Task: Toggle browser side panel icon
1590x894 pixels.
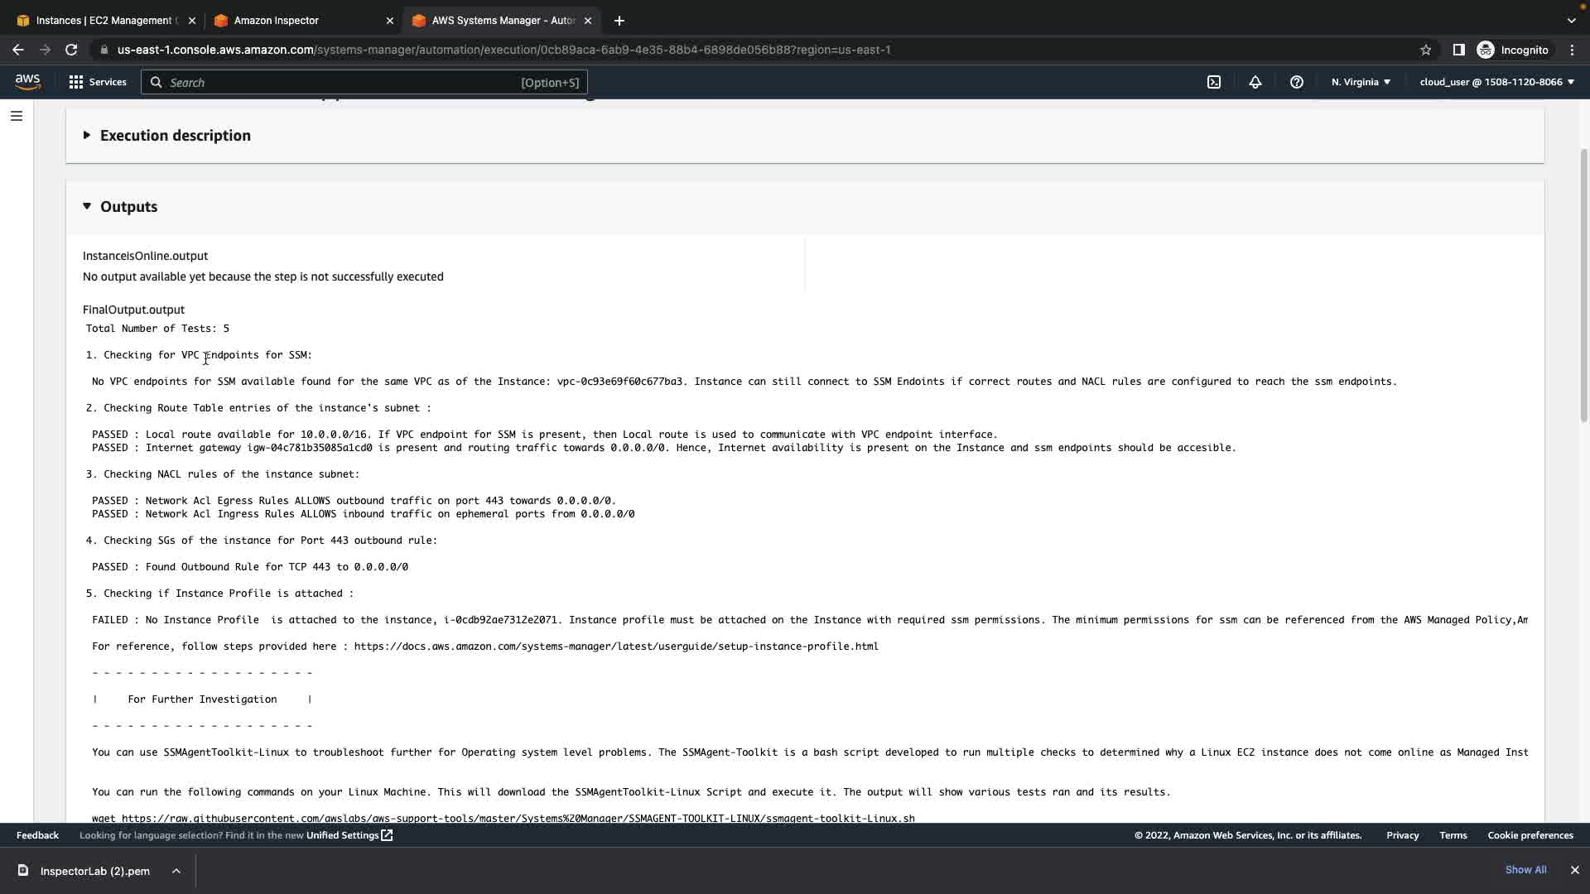Action: tap(1458, 50)
